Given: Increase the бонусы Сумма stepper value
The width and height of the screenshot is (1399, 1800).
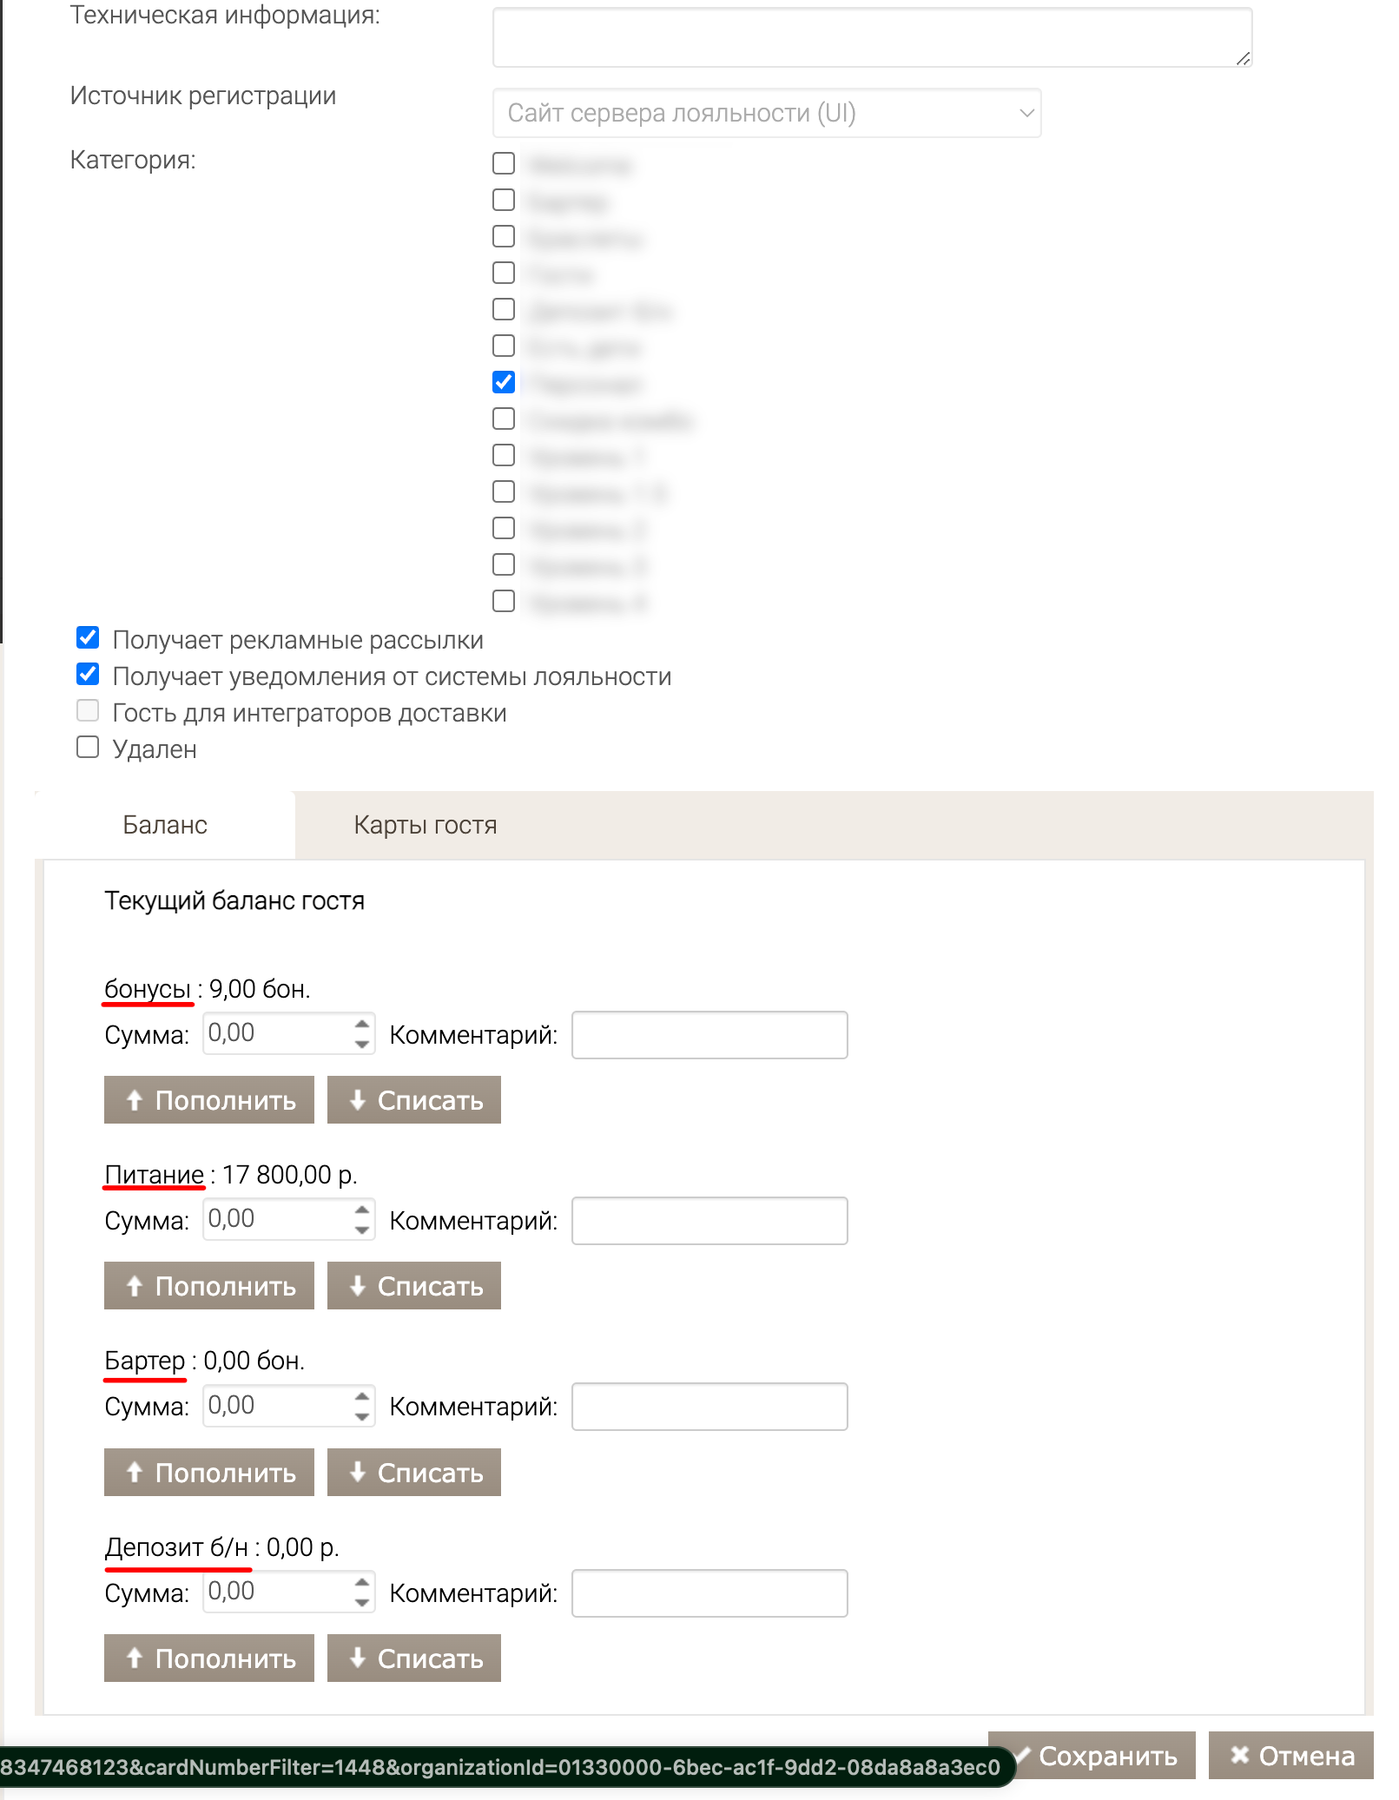Looking at the screenshot, I should (362, 1024).
